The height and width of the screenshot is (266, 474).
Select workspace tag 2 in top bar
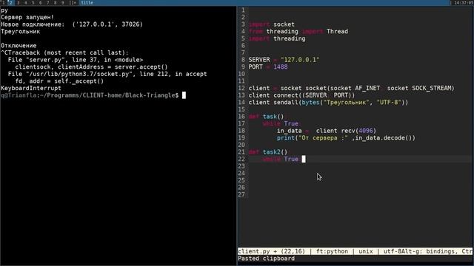10,2
